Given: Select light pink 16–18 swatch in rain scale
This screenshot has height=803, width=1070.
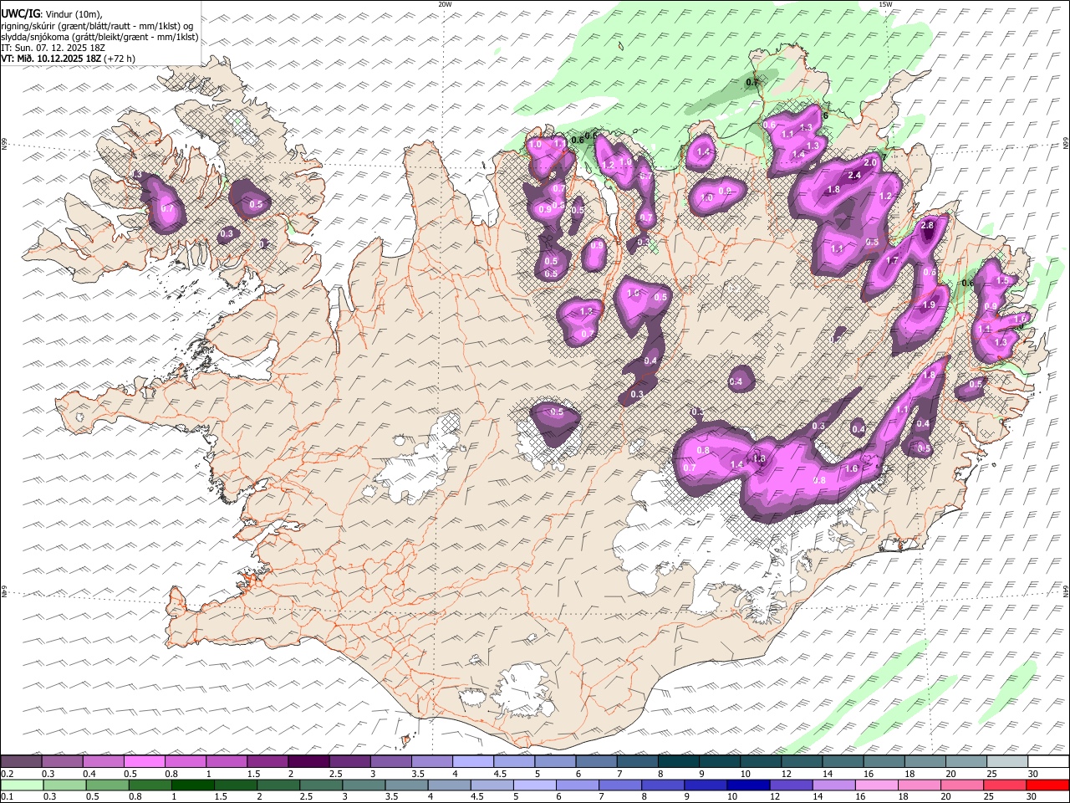Looking at the screenshot, I should click(x=877, y=785).
